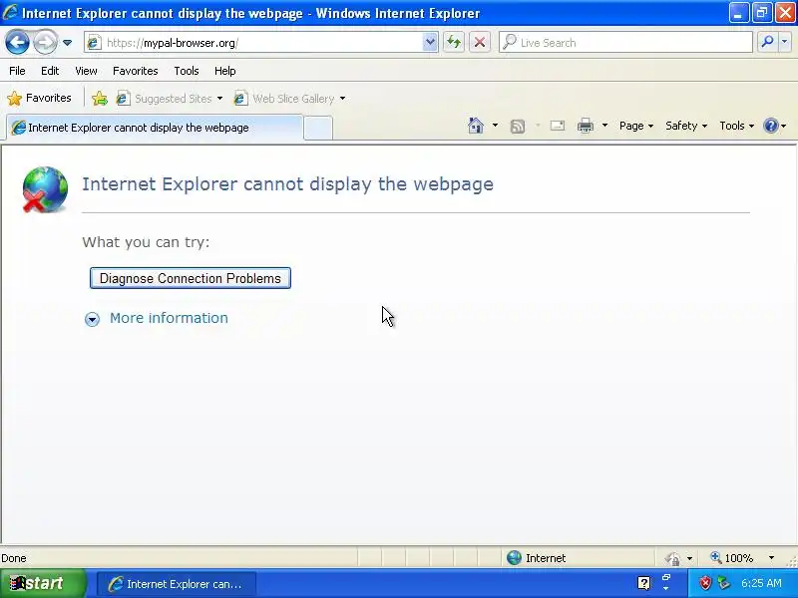Select Internet Explorer taskbar button
This screenshot has width=798, height=598.
(177, 584)
